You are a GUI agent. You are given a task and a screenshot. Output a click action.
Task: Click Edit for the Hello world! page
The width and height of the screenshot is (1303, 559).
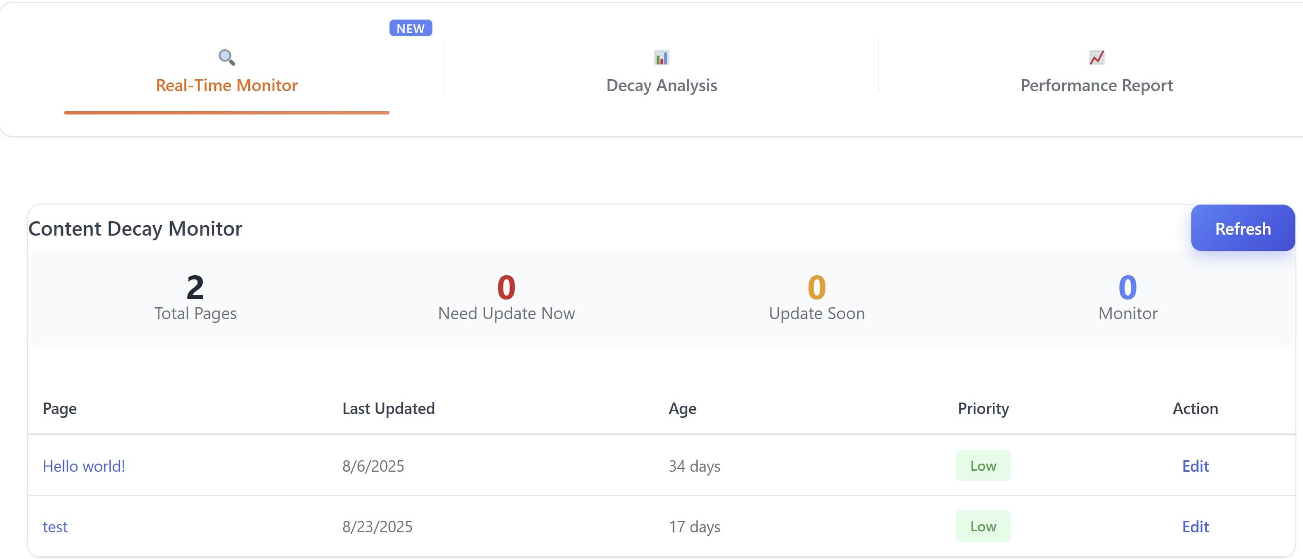coord(1195,466)
